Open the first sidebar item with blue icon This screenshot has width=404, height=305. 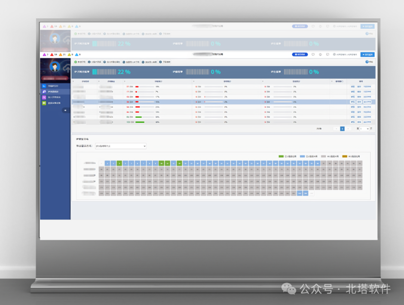pyautogui.click(x=55, y=86)
